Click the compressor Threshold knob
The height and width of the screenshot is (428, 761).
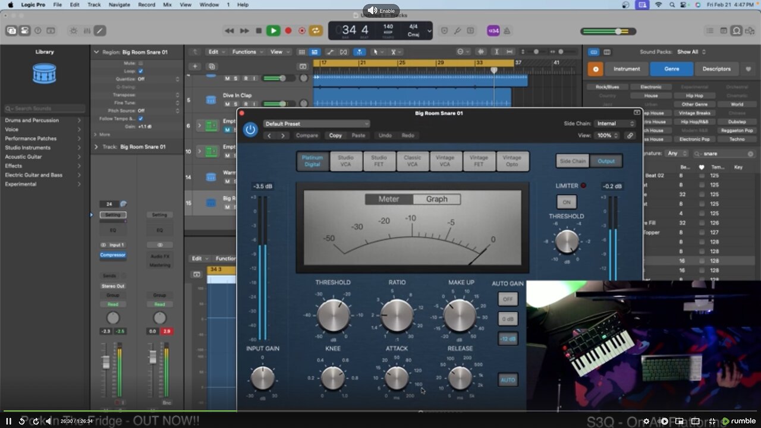click(334, 315)
